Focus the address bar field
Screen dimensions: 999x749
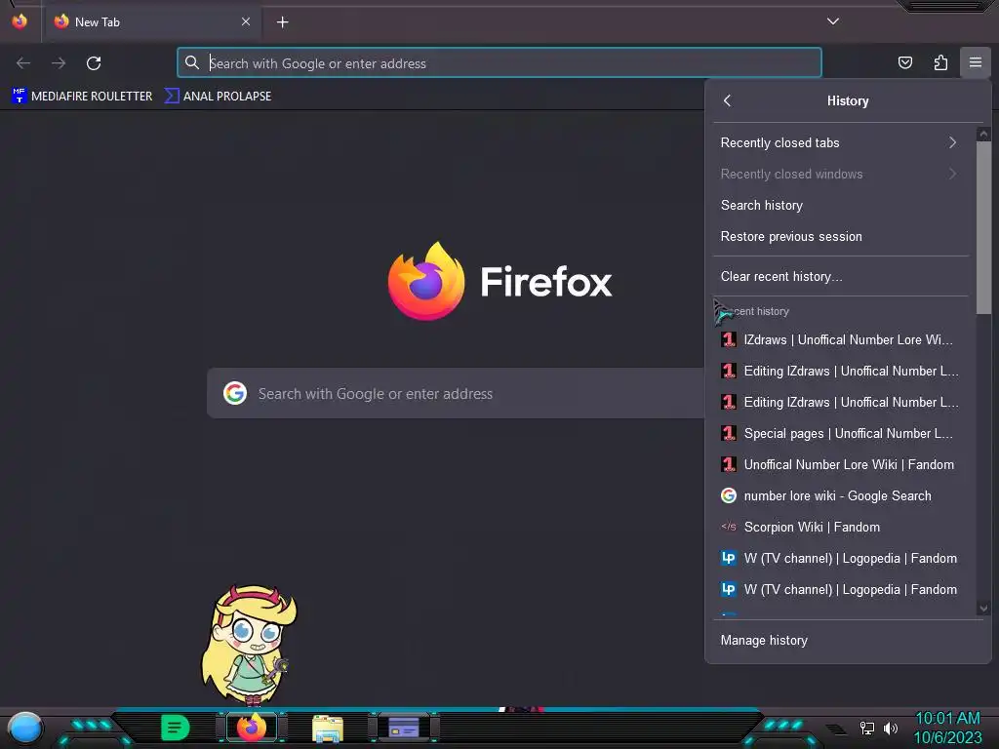(499, 63)
